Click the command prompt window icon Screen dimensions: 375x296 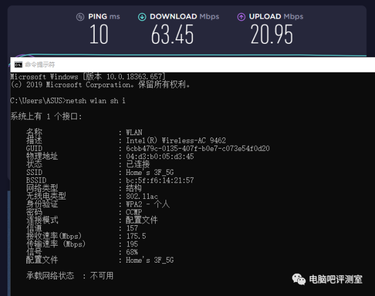coord(18,64)
